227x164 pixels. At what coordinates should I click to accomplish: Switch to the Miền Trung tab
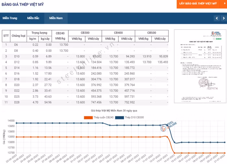click(x=10, y=18)
